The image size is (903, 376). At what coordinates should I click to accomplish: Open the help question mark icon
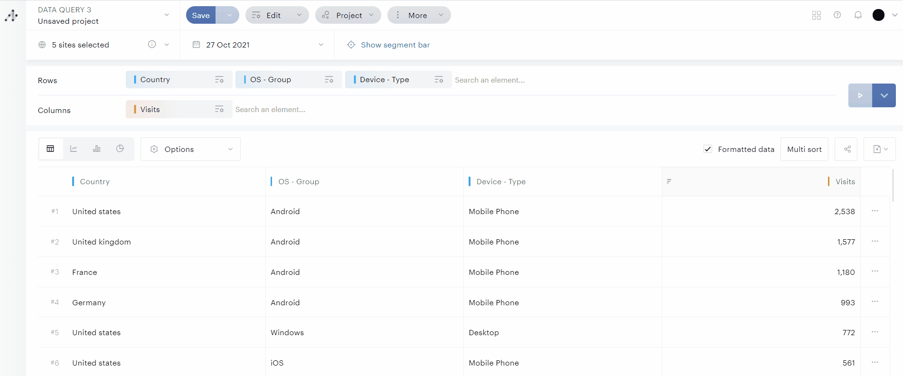tap(837, 15)
